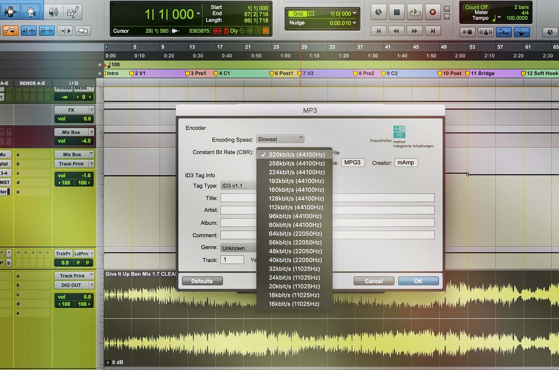The image size is (559, 370).
Task: Click the OK button
Action: tap(418, 281)
